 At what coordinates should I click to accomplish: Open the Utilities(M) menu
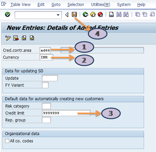pos(100,5)
